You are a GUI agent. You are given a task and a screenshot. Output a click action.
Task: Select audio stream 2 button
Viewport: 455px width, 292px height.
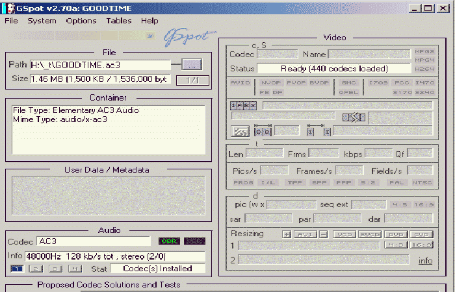37,268
